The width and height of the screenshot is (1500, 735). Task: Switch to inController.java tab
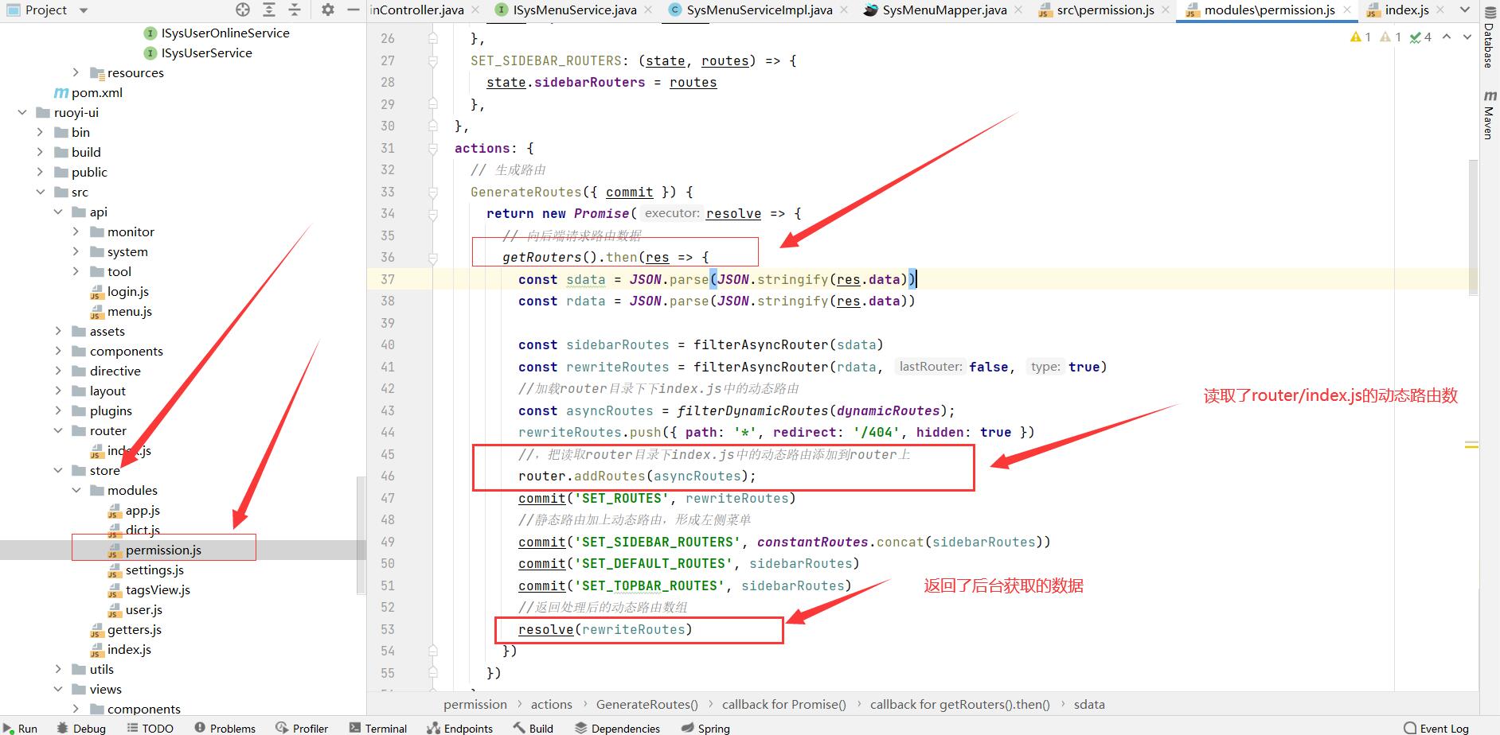tap(416, 10)
